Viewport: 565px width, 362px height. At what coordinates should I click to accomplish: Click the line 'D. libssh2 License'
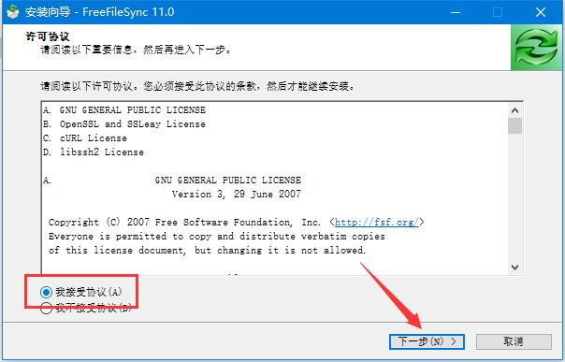[94, 152]
